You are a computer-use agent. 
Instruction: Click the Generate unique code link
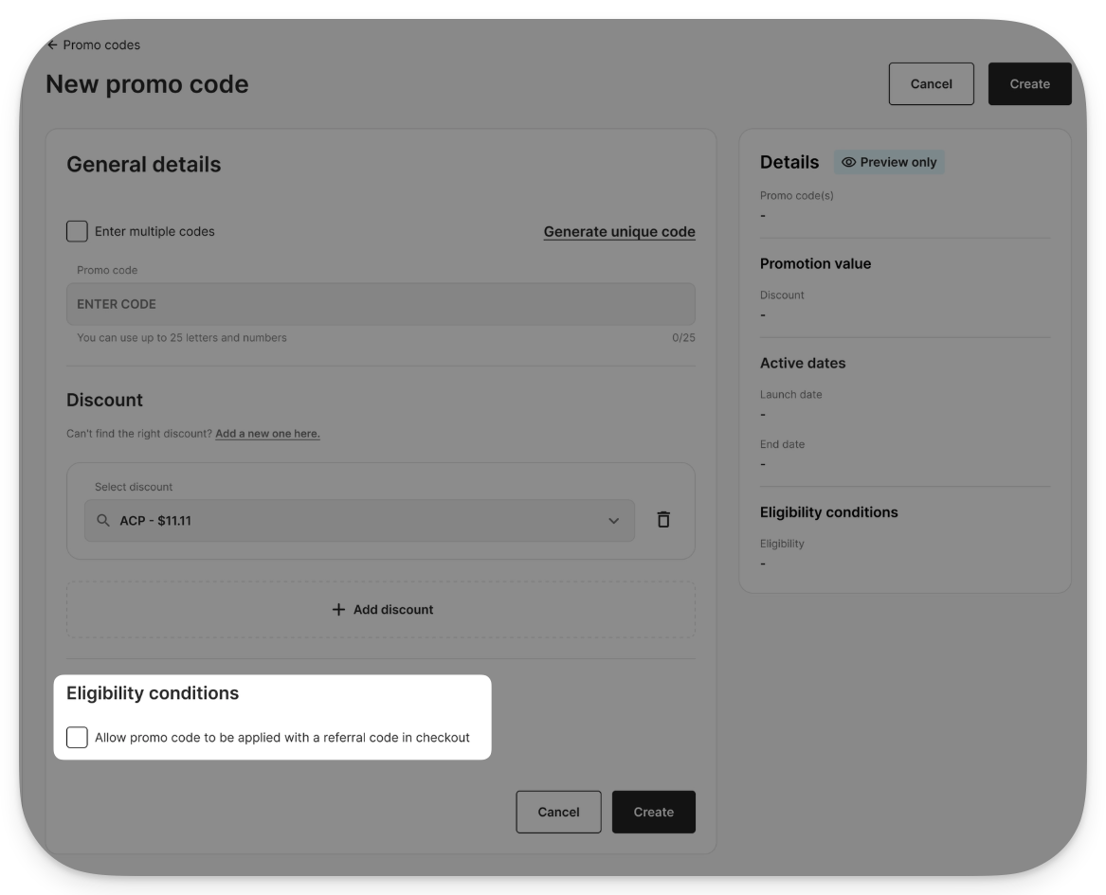[x=619, y=232]
